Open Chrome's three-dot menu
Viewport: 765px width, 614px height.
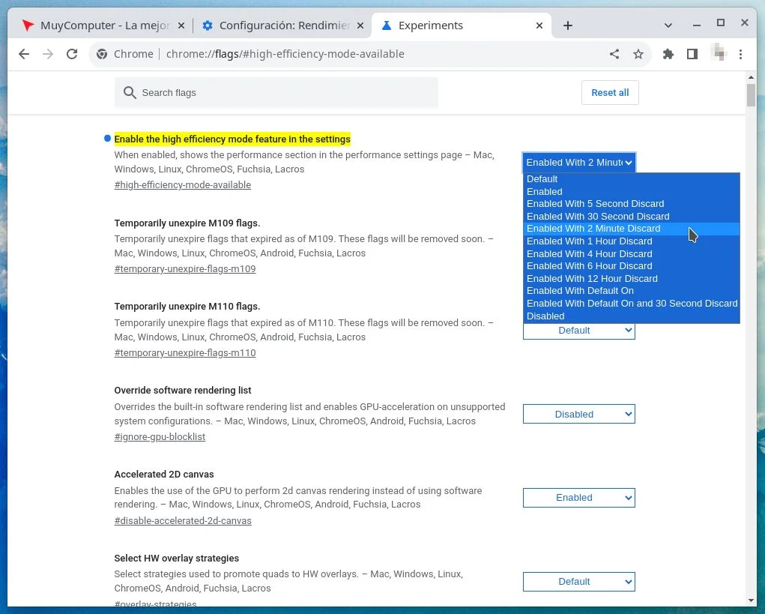pyautogui.click(x=740, y=54)
